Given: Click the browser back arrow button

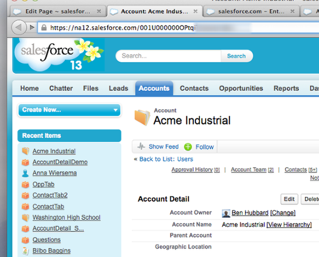Looking at the screenshot, I should point(19,27).
